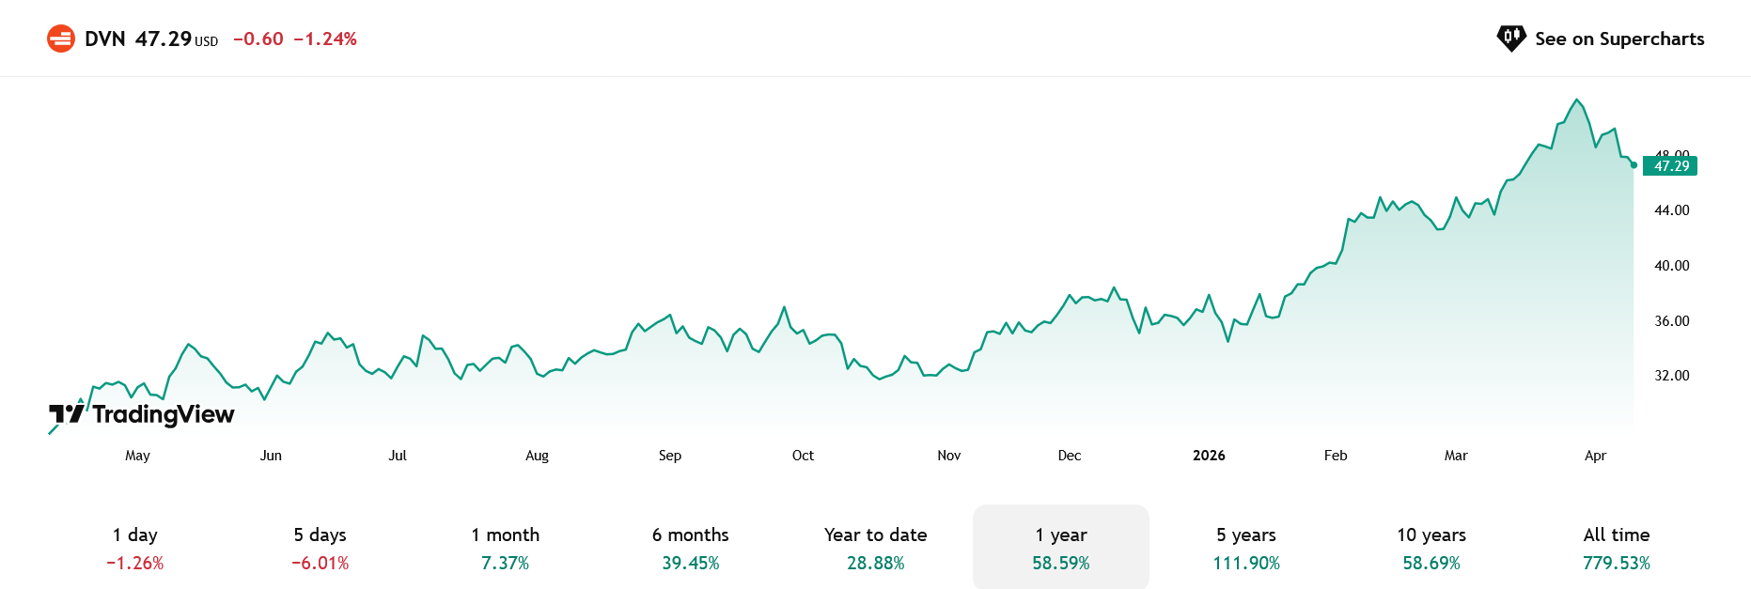1751x589 pixels.
Task: Show the 5 years performance
Action: click(x=1246, y=548)
